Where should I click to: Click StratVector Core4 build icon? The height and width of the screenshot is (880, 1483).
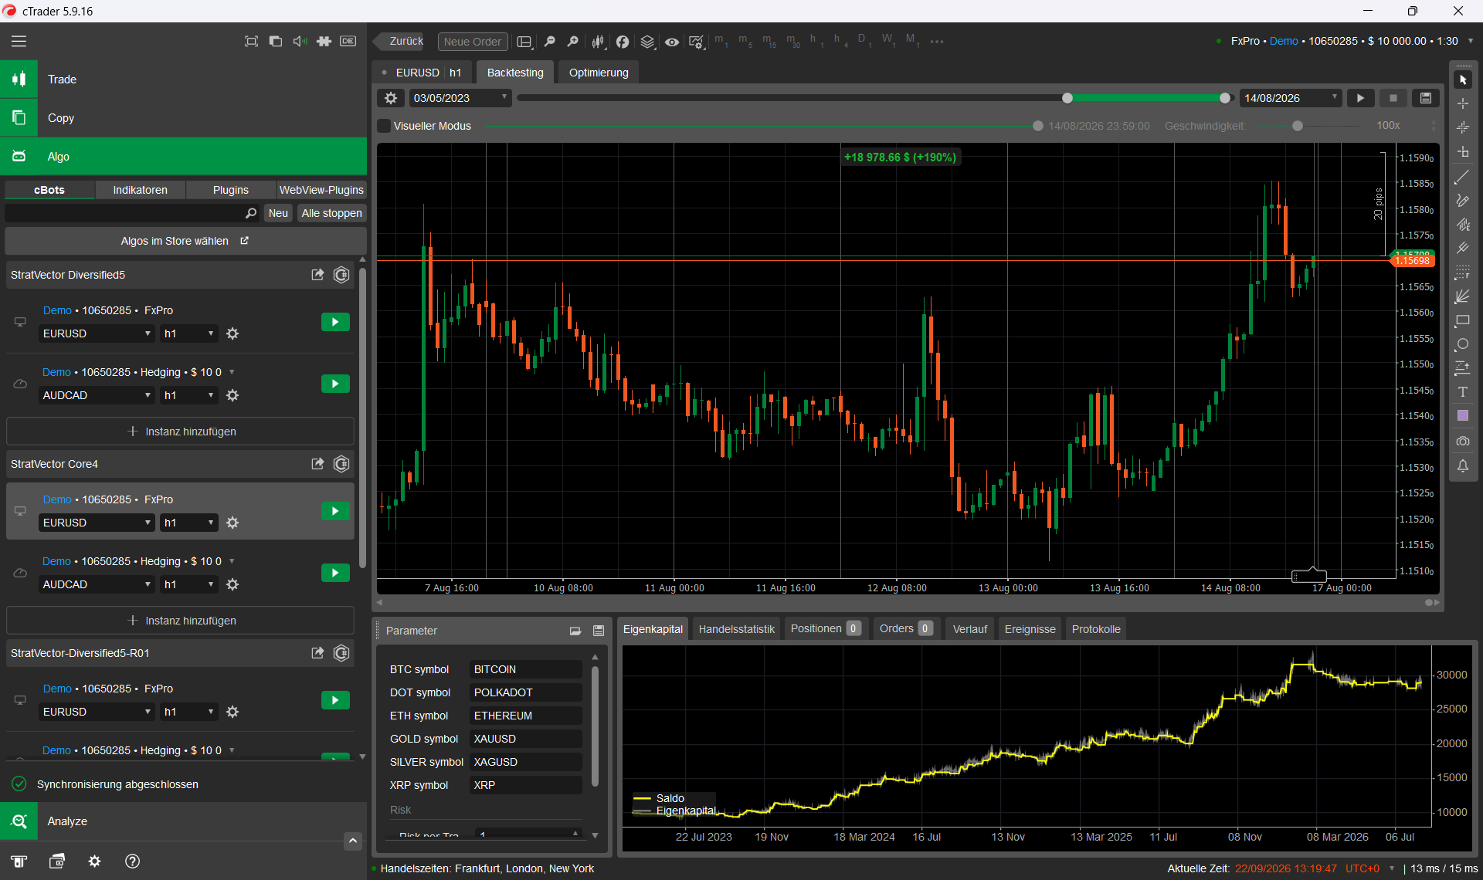341,464
